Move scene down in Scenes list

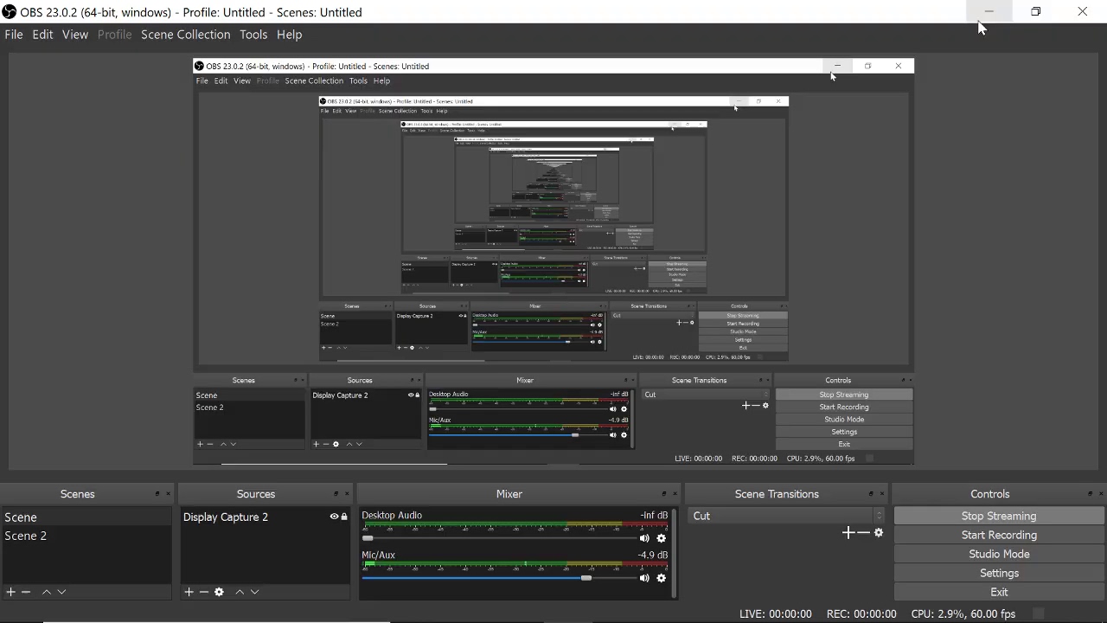[x=61, y=592]
